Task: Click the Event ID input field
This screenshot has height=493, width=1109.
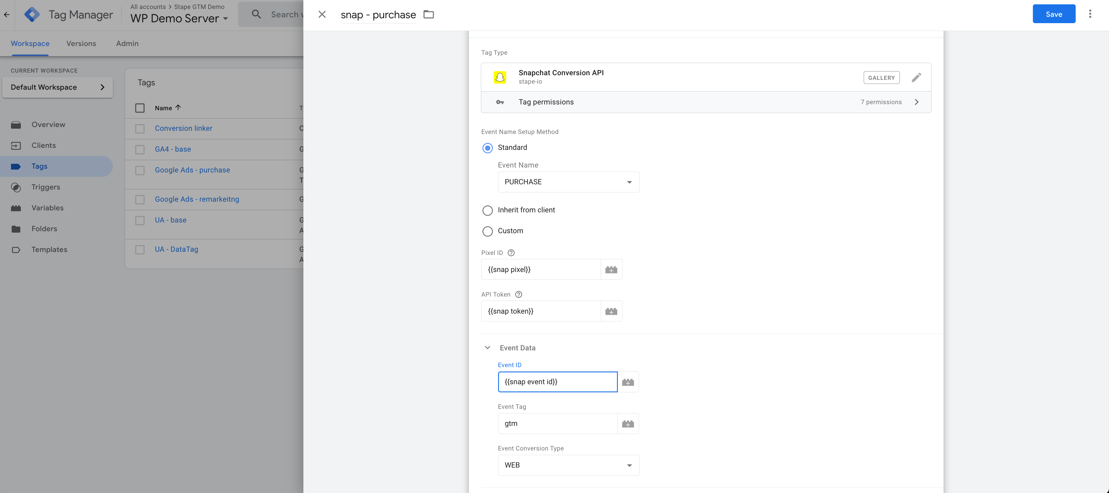Action: pos(557,382)
